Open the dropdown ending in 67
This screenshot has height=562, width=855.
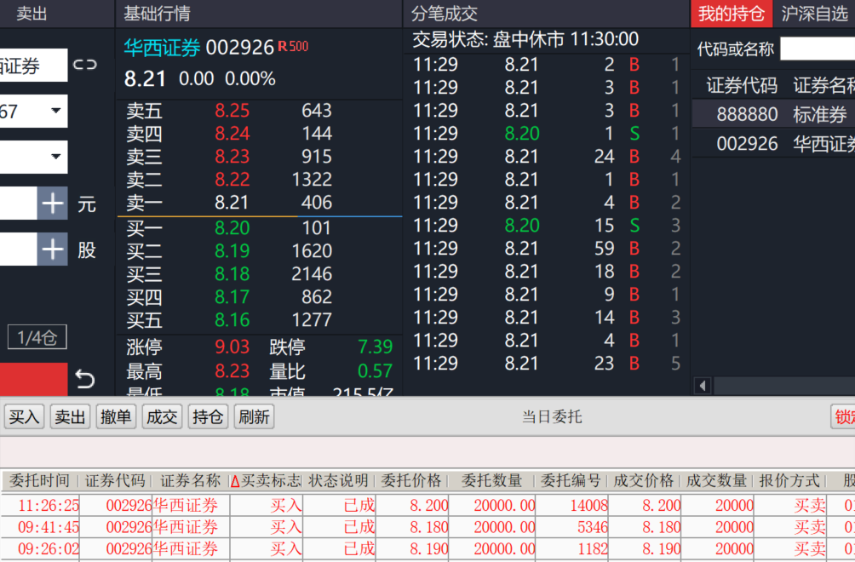33,112
